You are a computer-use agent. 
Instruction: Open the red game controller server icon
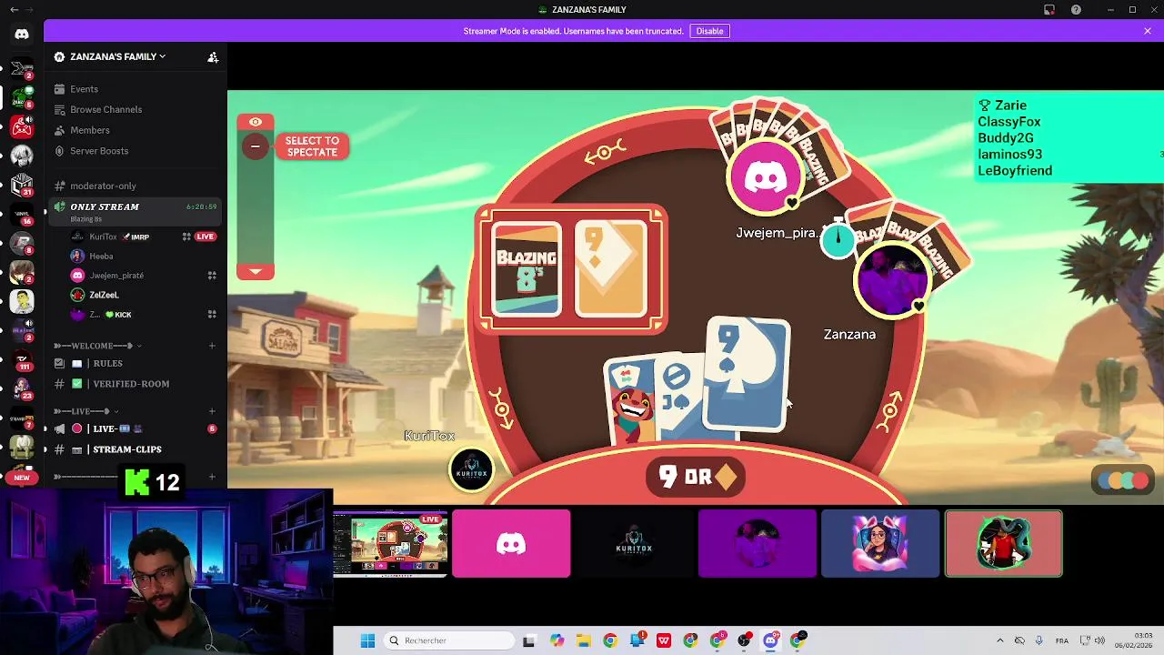click(22, 127)
